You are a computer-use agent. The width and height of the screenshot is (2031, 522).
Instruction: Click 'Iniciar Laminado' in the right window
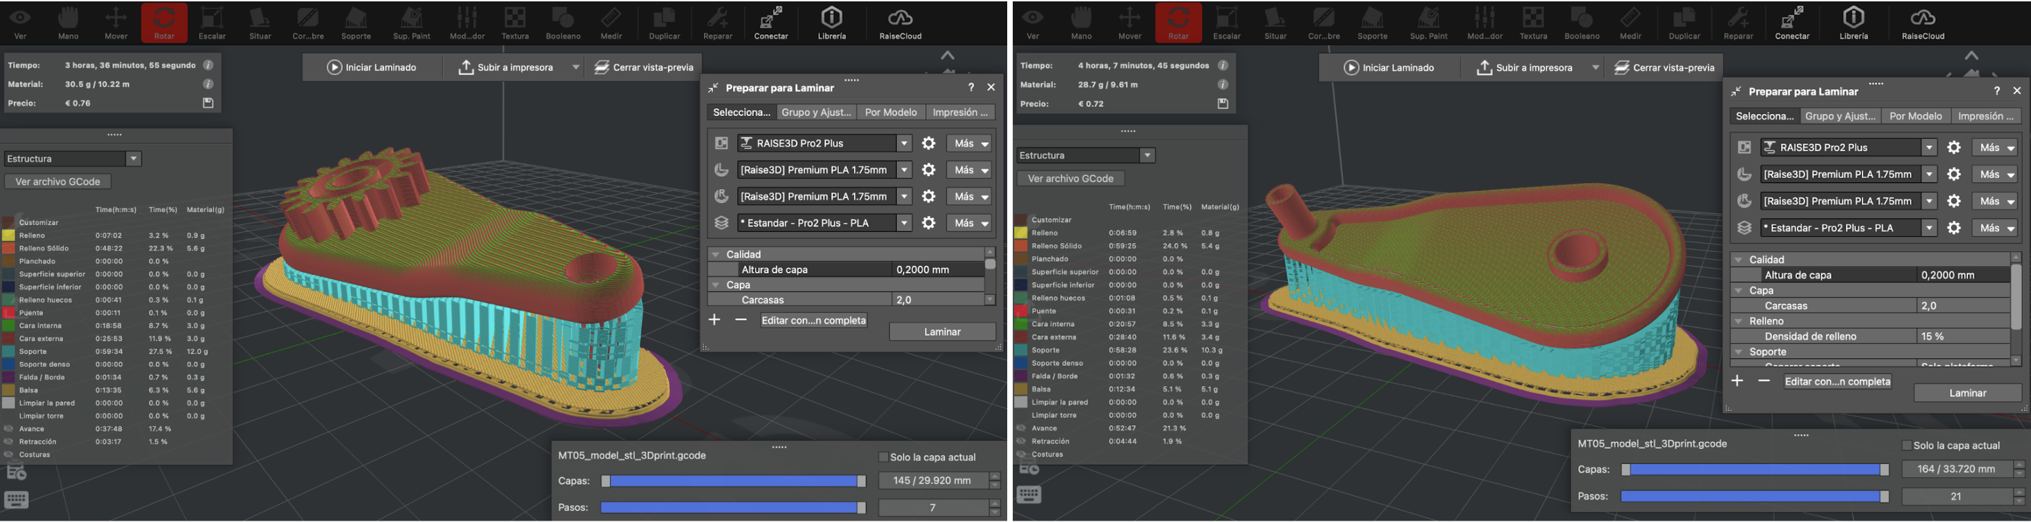(1389, 68)
